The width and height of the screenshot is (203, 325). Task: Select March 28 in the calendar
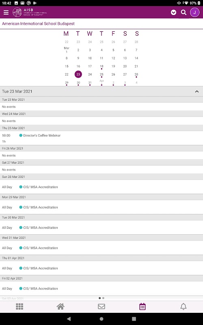(x=136, y=74)
